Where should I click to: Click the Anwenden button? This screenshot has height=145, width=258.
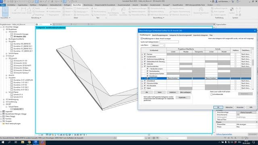[240, 107]
